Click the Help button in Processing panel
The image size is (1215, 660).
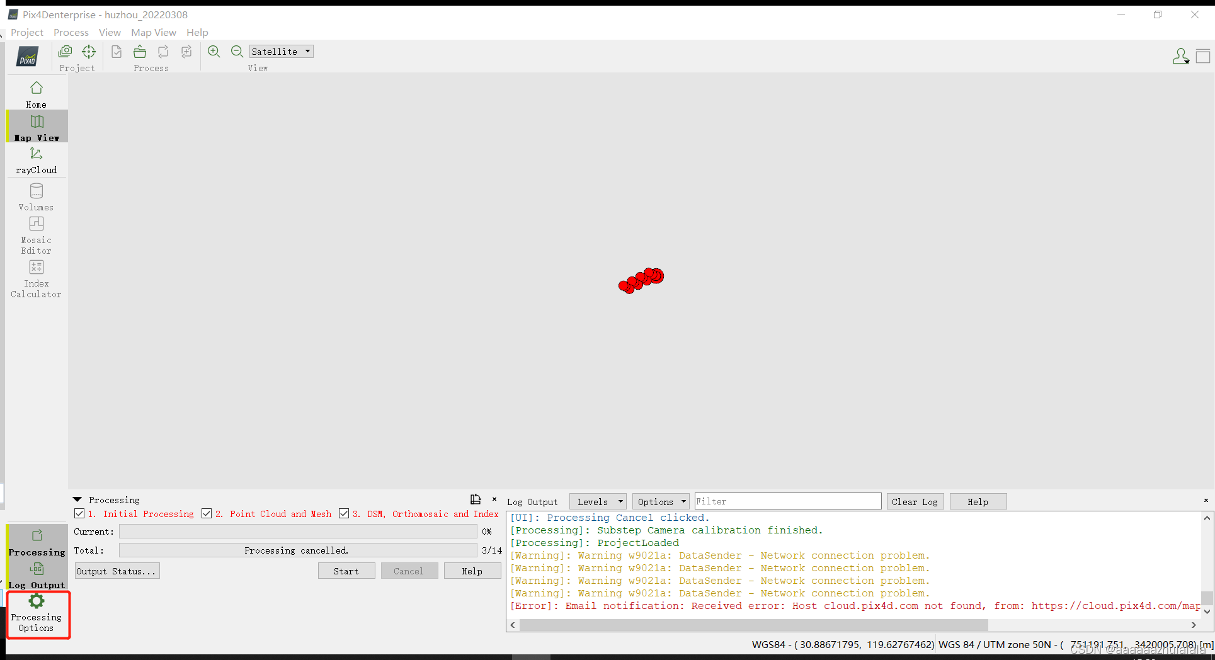click(472, 571)
